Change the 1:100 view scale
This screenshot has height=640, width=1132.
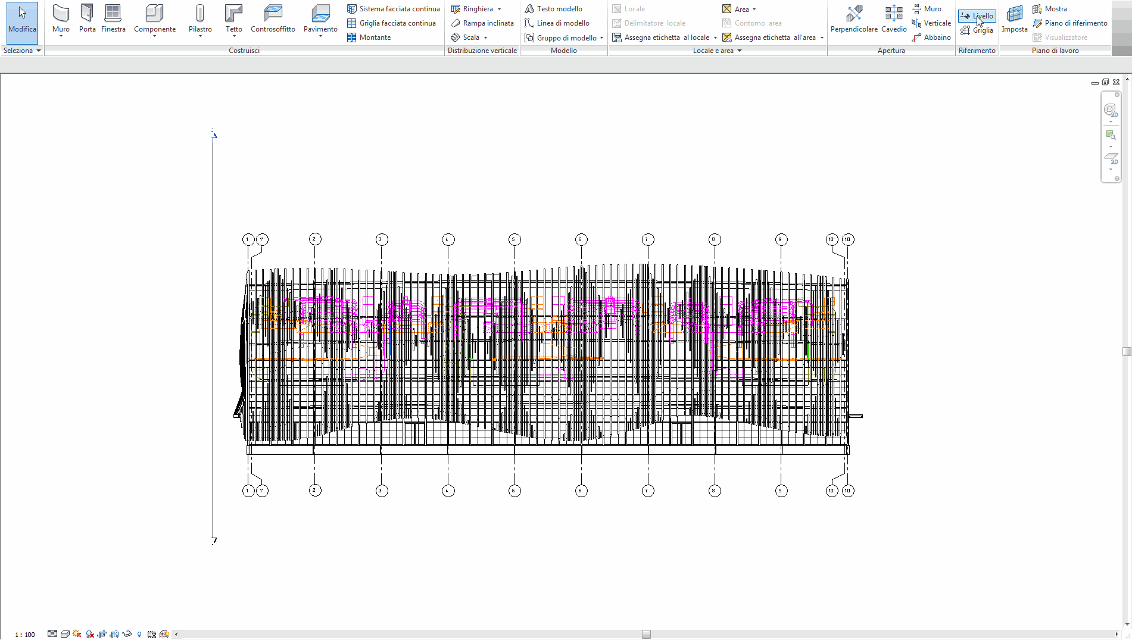[x=25, y=633]
